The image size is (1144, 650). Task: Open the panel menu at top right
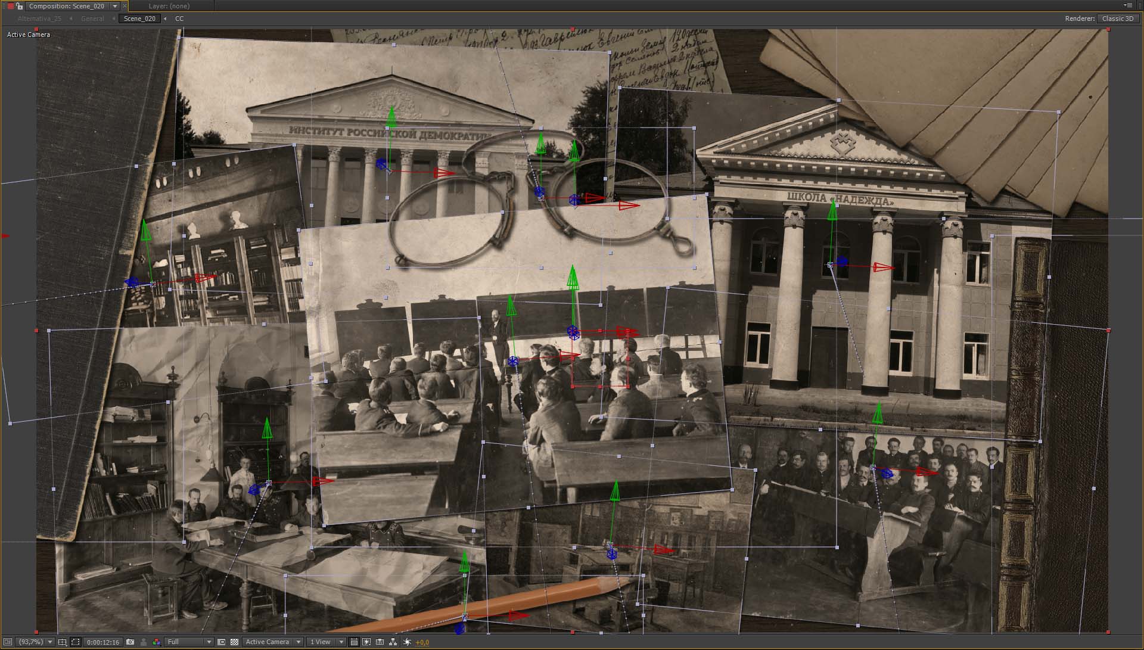click(x=1128, y=5)
